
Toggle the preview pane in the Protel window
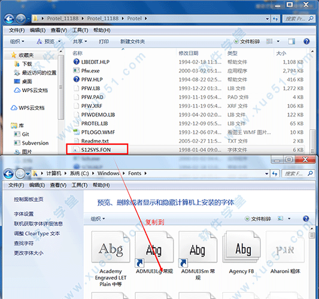coord(291,41)
